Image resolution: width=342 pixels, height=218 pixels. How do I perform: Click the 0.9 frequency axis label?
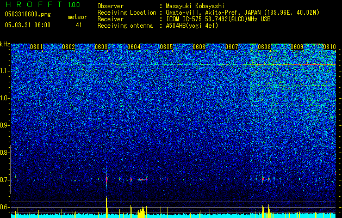click(x=4, y=125)
